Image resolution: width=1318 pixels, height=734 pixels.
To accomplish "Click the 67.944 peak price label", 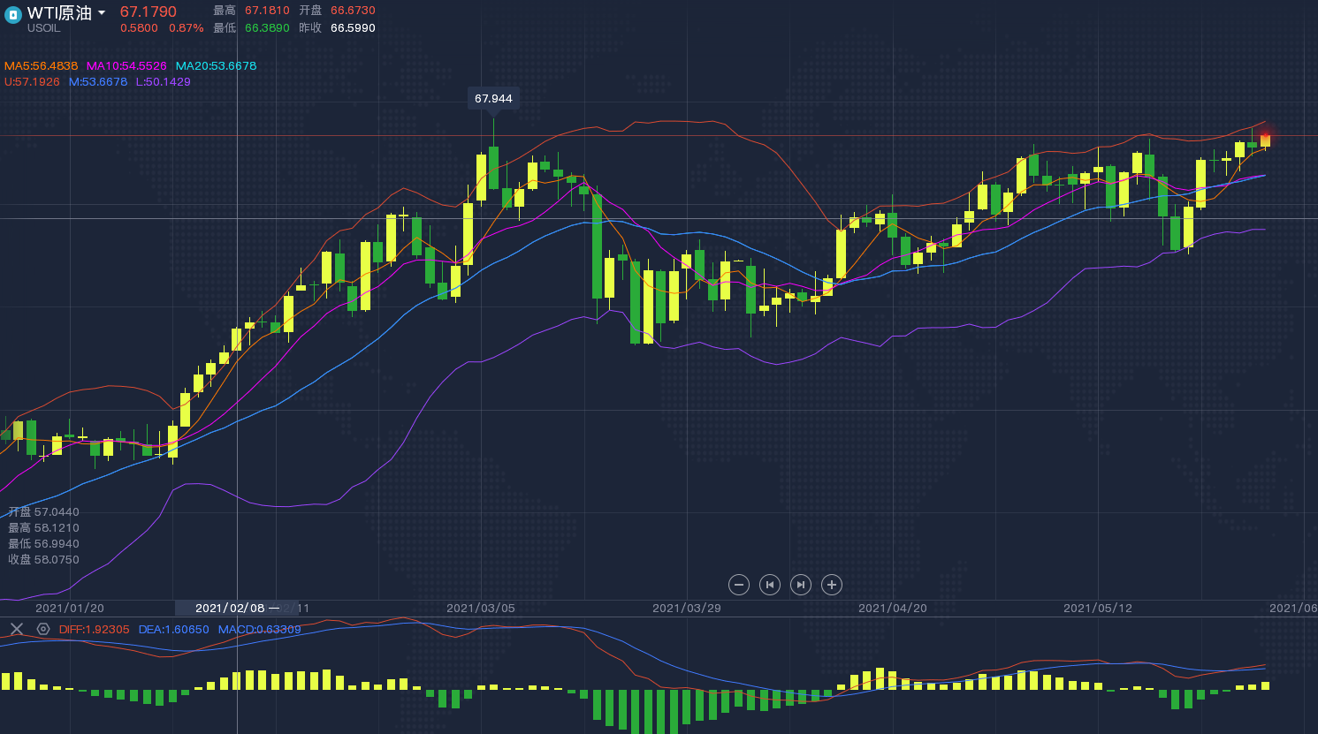I will 493,99.
